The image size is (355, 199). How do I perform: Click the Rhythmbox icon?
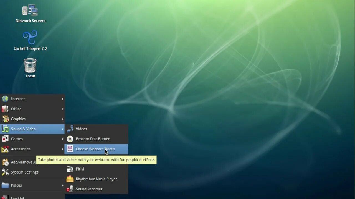coord(70,179)
